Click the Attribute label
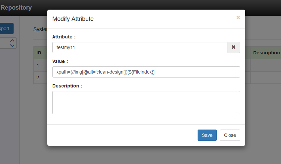The width and height of the screenshot is (281, 164). pyautogui.click(x=64, y=37)
